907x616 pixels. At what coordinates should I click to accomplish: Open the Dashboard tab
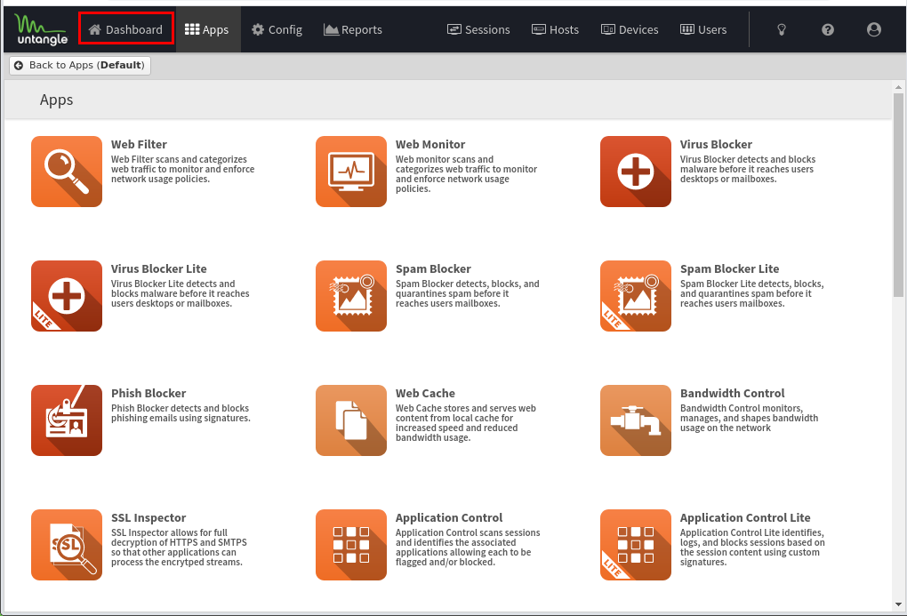pyautogui.click(x=125, y=29)
